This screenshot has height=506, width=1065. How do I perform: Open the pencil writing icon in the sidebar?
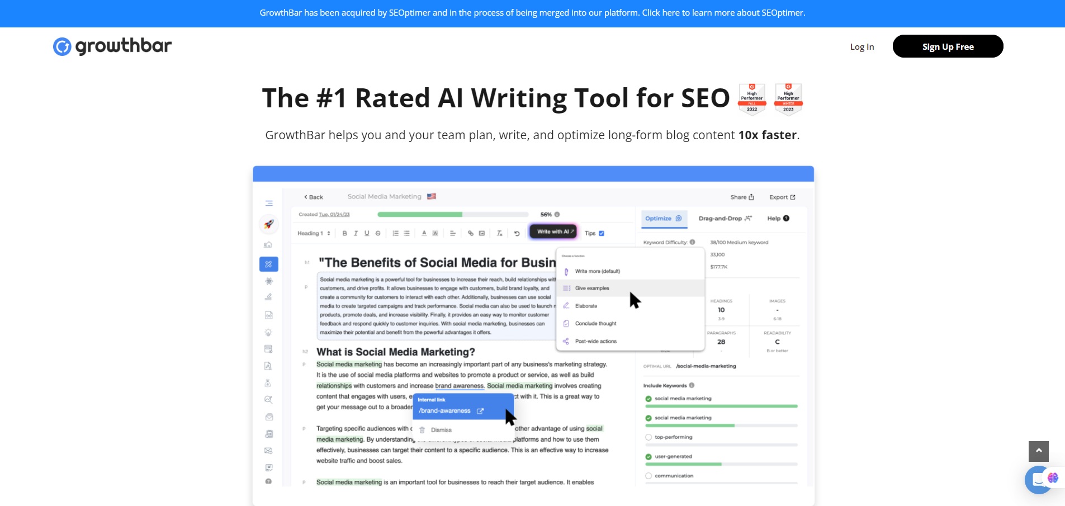click(x=268, y=297)
